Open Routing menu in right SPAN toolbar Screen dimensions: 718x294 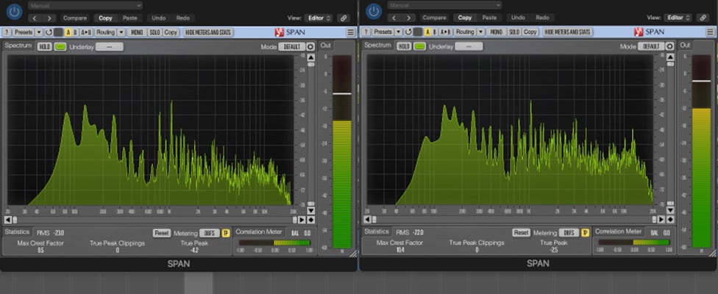[465, 32]
